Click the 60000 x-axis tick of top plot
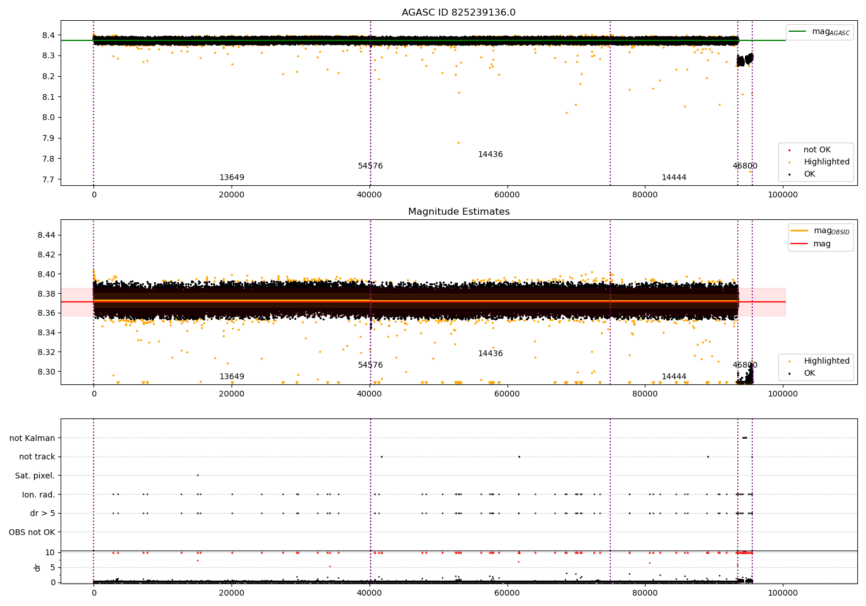The height and width of the screenshot is (606, 866). (507, 194)
